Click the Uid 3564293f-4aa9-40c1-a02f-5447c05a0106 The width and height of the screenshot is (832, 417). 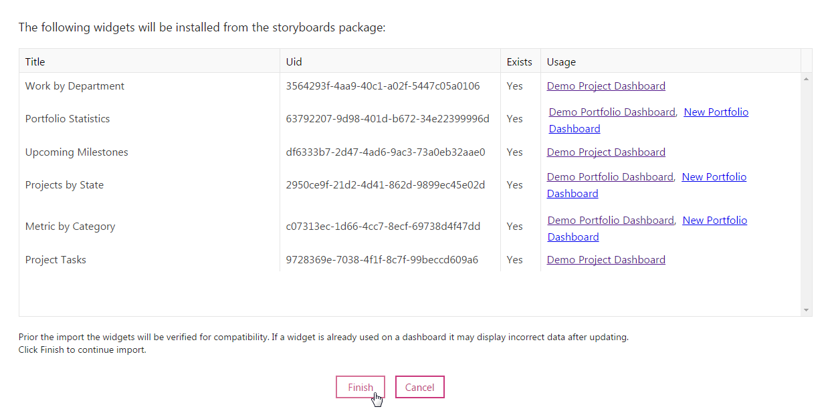pyautogui.click(x=383, y=86)
